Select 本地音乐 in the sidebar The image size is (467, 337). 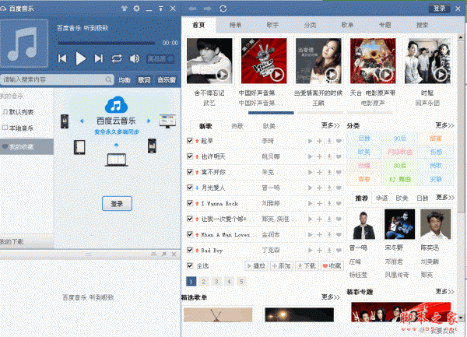point(22,128)
